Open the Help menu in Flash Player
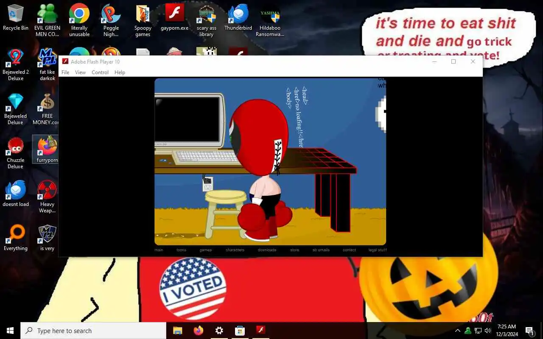Viewport: 543px width, 339px height. 120,72
